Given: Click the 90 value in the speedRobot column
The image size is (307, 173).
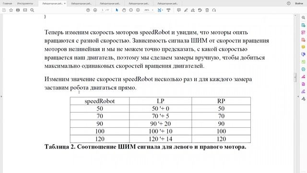Looking at the screenshot, I should 100,124.
